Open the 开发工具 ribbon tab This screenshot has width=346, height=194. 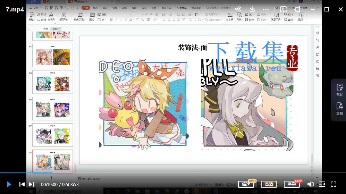click(167, 8)
